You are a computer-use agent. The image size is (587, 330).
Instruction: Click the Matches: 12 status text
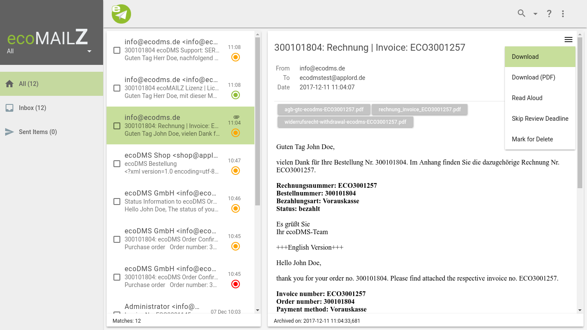[127, 321]
